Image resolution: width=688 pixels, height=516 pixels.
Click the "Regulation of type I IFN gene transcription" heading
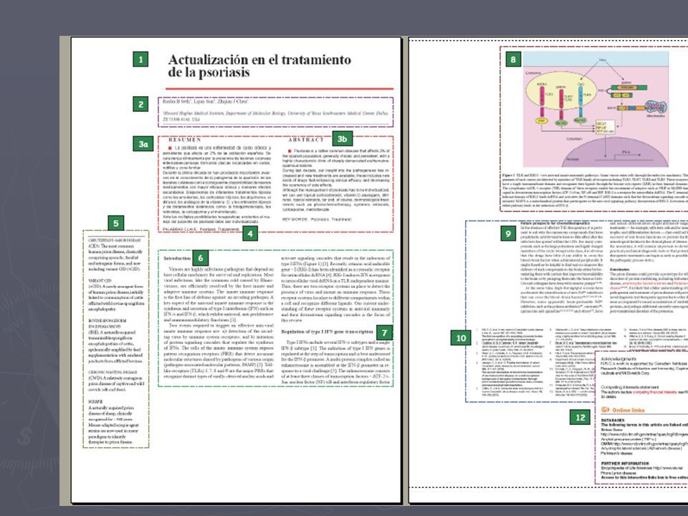[x=327, y=332]
